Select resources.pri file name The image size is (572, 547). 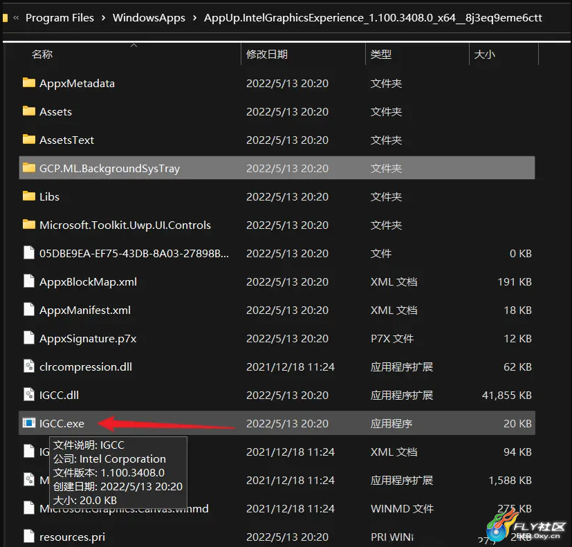72,537
